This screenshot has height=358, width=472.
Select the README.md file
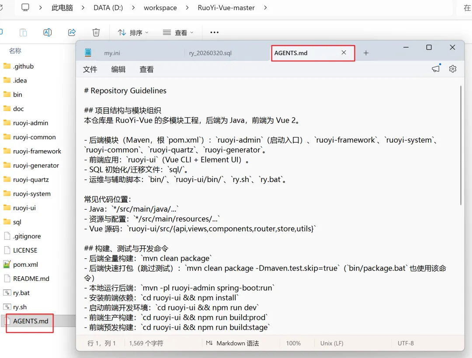pos(26,279)
